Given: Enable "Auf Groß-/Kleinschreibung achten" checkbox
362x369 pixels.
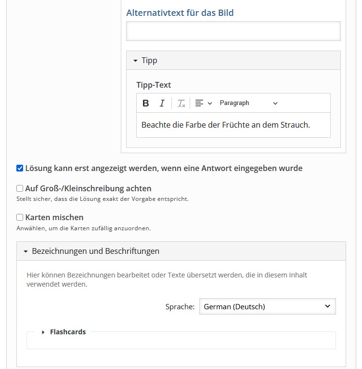Looking at the screenshot, I should (x=20, y=188).
